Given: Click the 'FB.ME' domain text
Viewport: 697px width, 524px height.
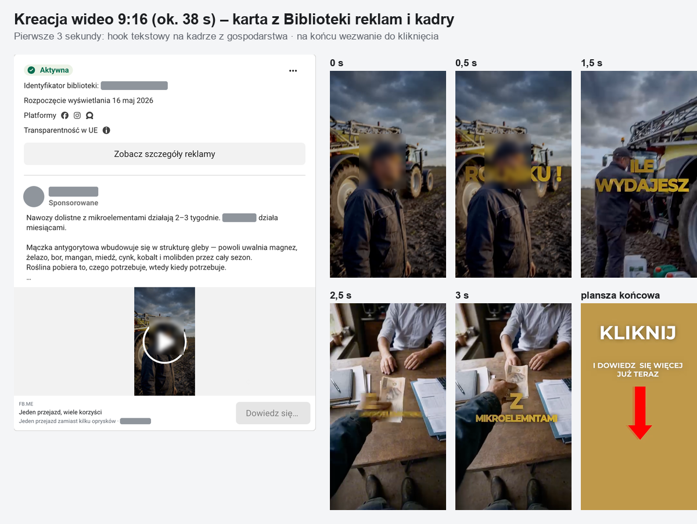Looking at the screenshot, I should [26, 404].
